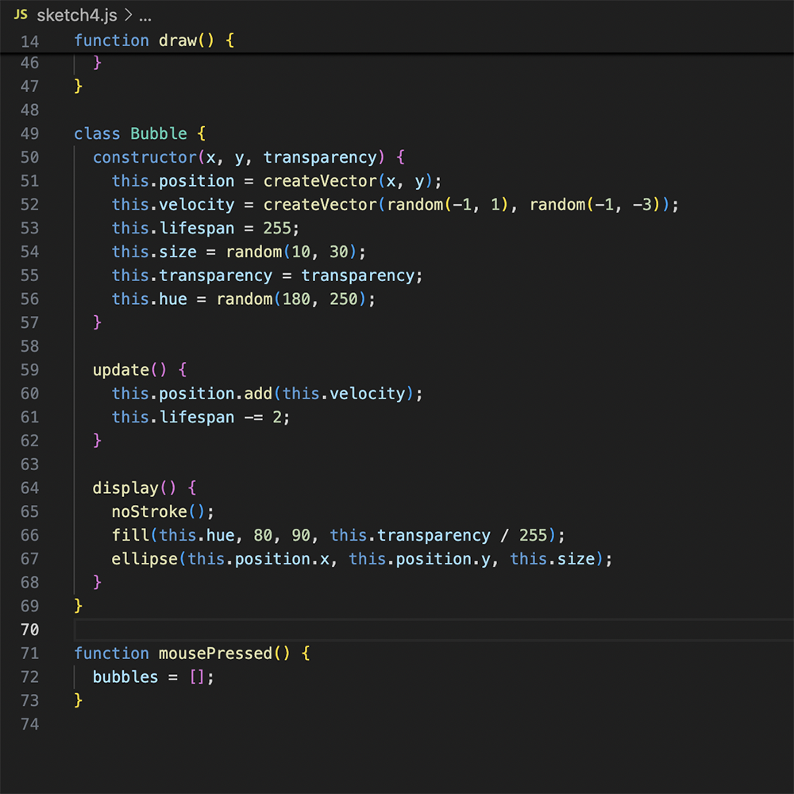Click the constructor method name
794x794 pixels.
145,157
